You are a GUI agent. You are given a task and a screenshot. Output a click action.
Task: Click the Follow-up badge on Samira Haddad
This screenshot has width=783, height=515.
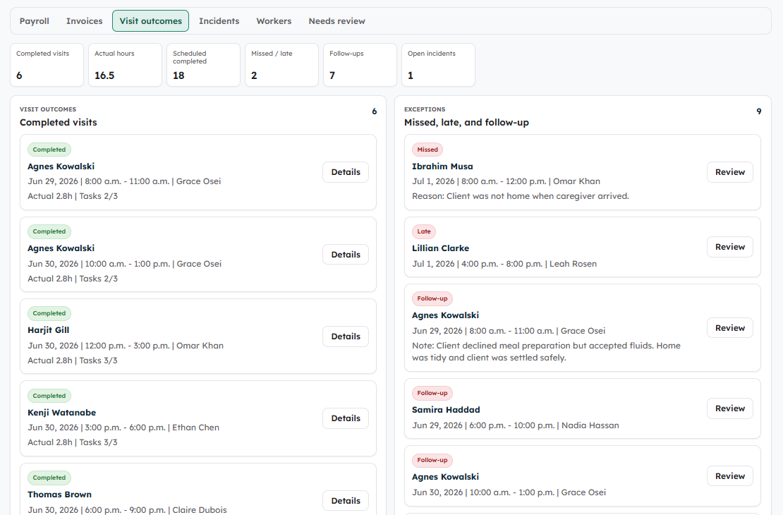tap(432, 393)
